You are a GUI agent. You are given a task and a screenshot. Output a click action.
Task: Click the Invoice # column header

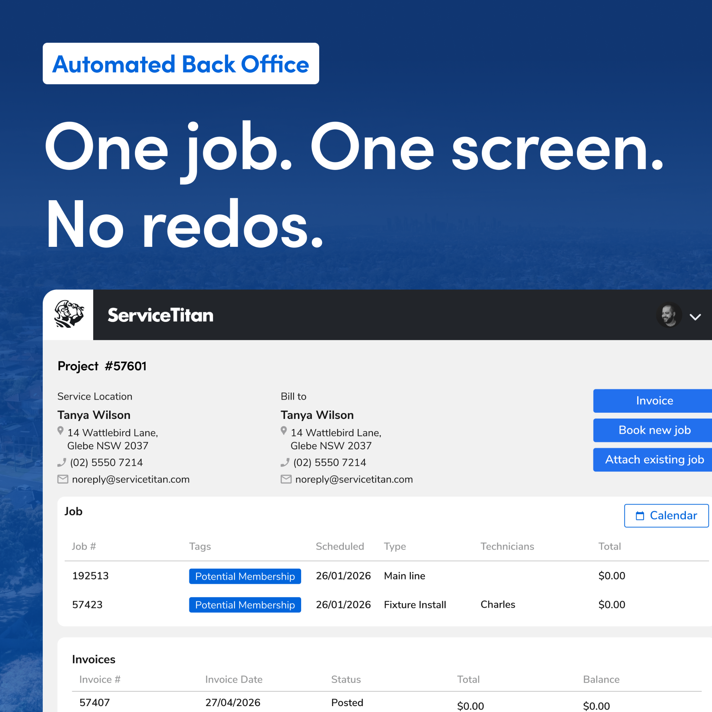(100, 679)
